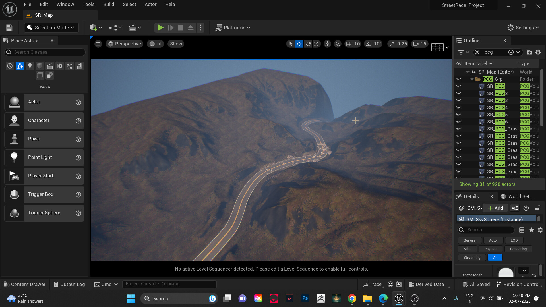Image resolution: width=546 pixels, height=307 pixels.
Task: Select the rotate transform tool
Action: pyautogui.click(x=308, y=44)
